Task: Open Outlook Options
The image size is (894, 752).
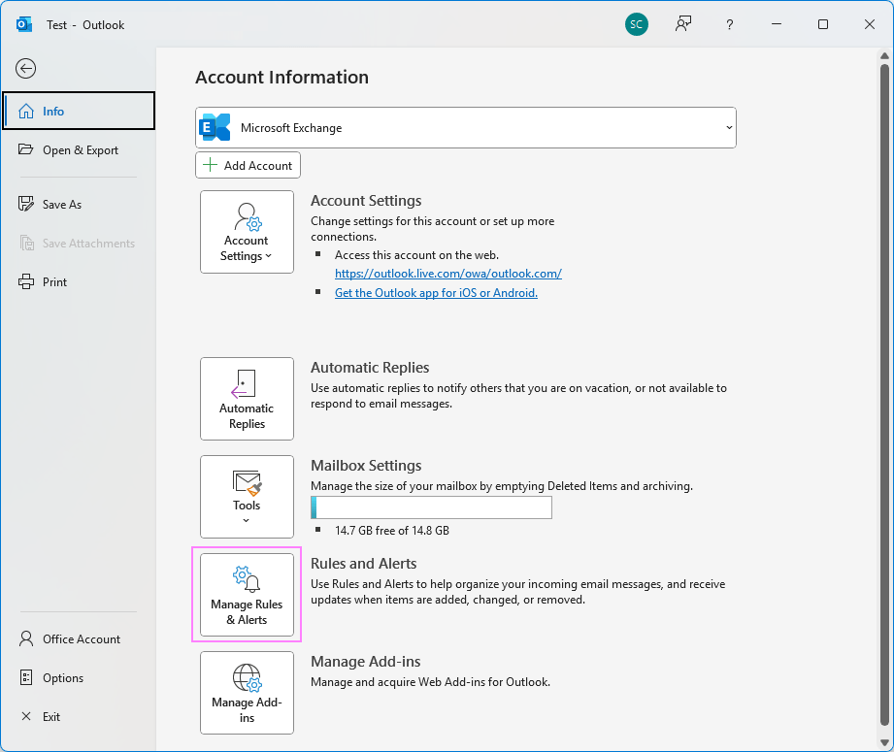Action: coord(79,677)
